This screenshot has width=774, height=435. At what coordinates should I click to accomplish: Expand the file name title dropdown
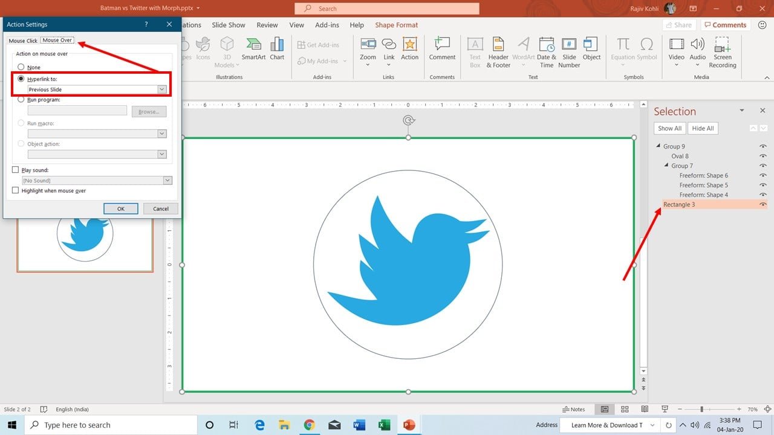click(198, 8)
